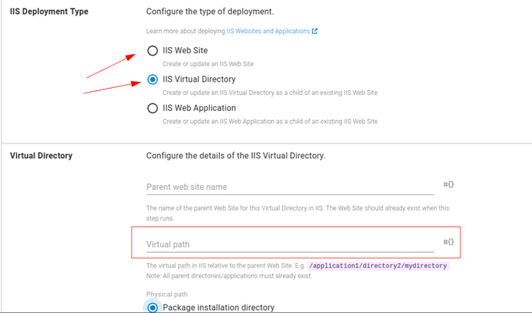
Task: Focus the Parent web site name field
Action: point(289,187)
